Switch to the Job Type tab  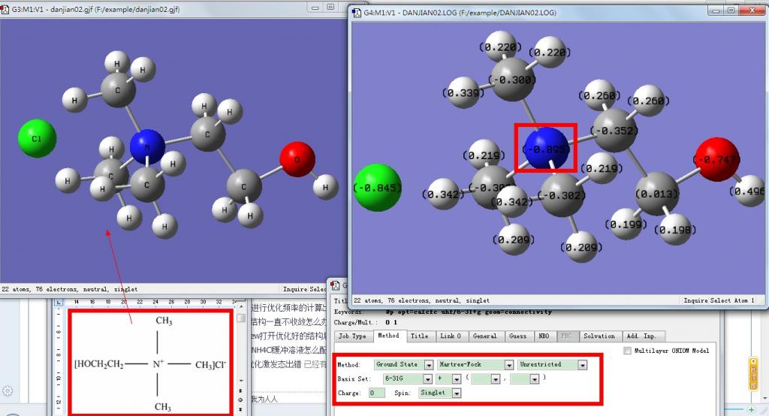352,336
